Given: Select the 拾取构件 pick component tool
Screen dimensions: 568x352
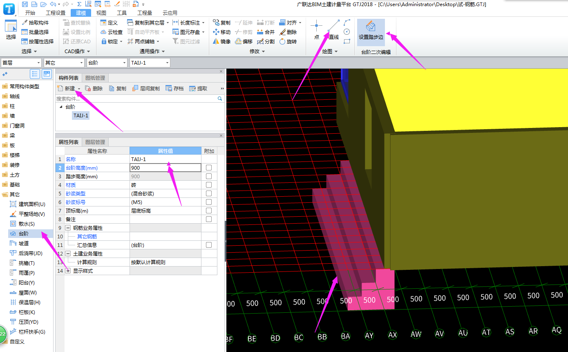Looking at the screenshot, I should click(35, 22).
